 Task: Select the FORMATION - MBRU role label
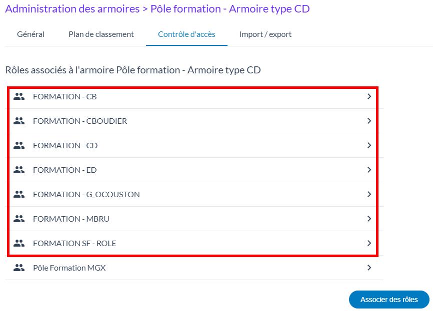(x=71, y=219)
